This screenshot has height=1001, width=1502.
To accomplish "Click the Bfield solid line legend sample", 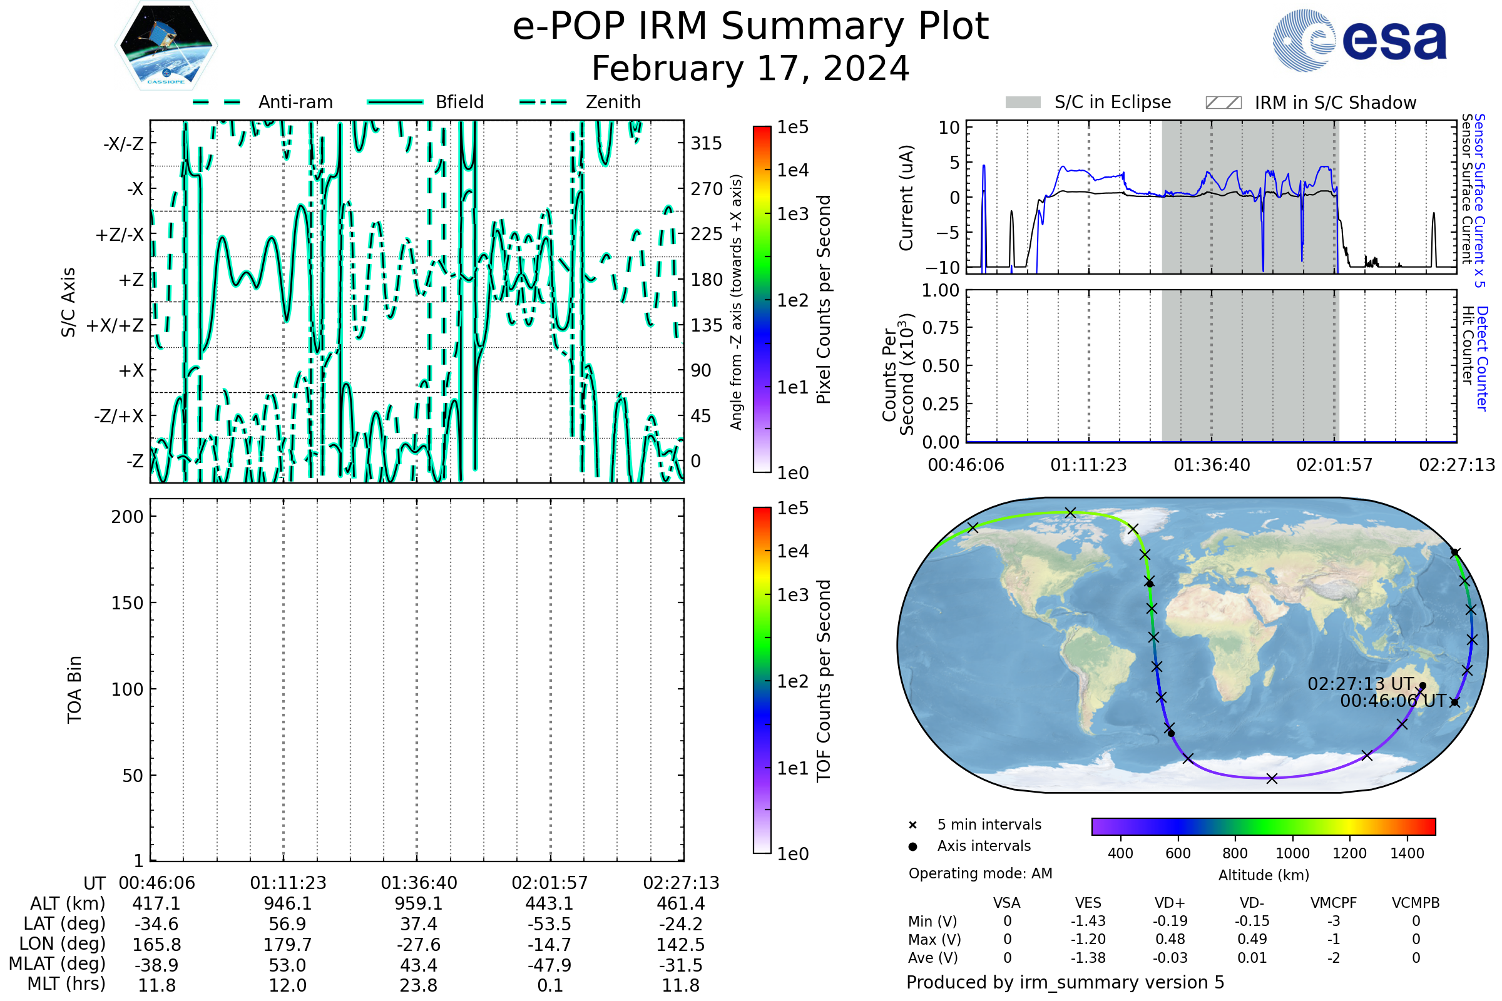I will coord(395,102).
